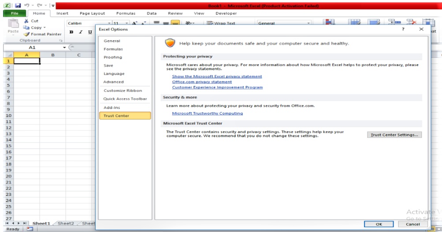Viewport: 442px width, 232px height.
Task: Open Office.com privacy statement link
Action: [202, 82]
